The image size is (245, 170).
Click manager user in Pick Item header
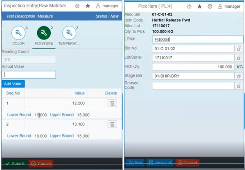pos(229,7)
